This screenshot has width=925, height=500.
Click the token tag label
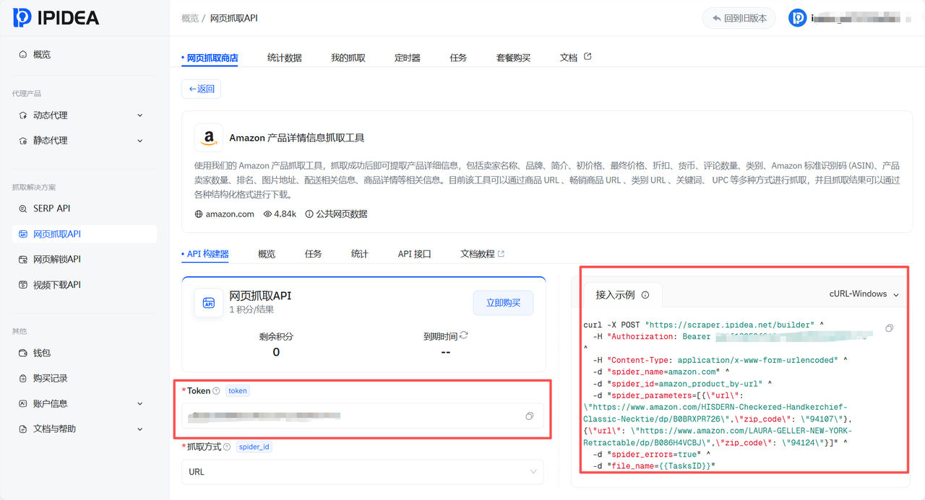click(237, 391)
